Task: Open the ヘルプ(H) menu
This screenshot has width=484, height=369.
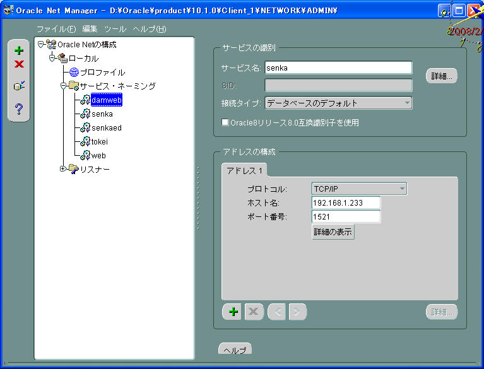Action: point(150,29)
